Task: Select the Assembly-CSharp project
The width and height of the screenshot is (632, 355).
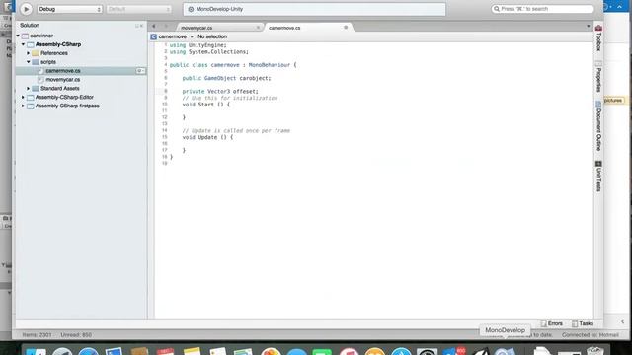Action: (58, 44)
